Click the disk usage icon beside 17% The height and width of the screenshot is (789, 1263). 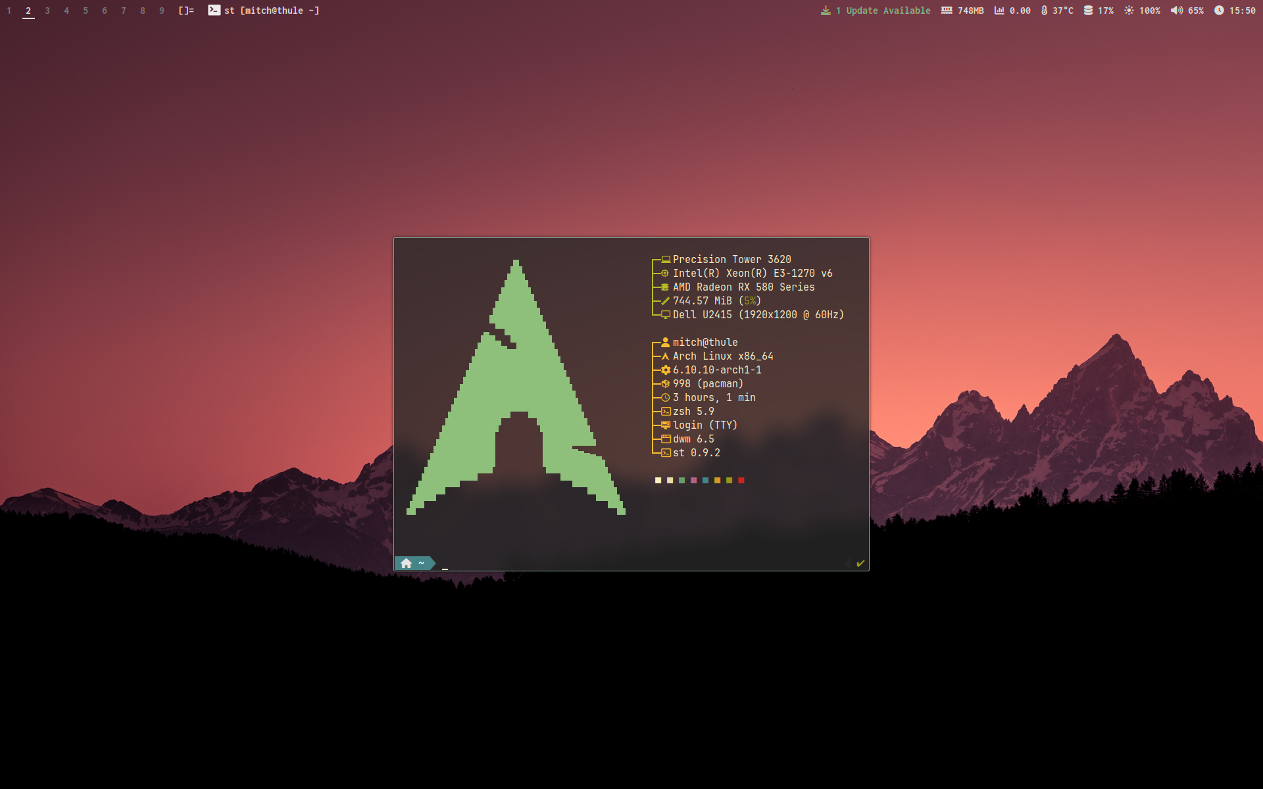click(x=1088, y=11)
